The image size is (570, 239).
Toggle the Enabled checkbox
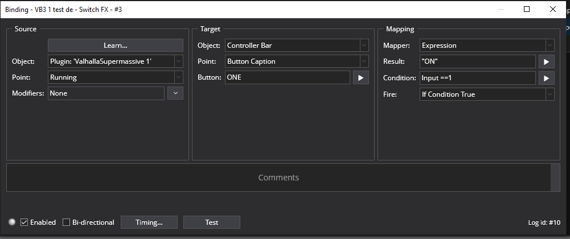[x=24, y=222]
